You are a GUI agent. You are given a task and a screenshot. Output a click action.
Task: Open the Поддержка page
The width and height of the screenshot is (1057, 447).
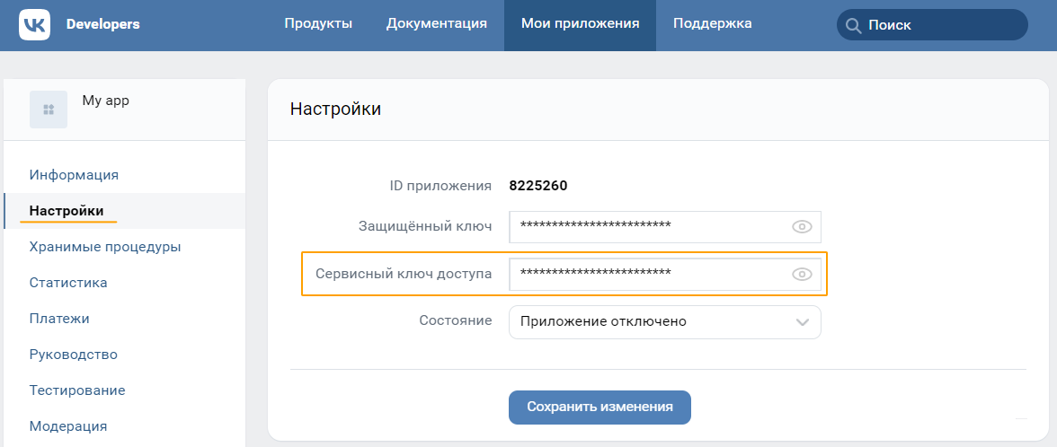coord(713,23)
